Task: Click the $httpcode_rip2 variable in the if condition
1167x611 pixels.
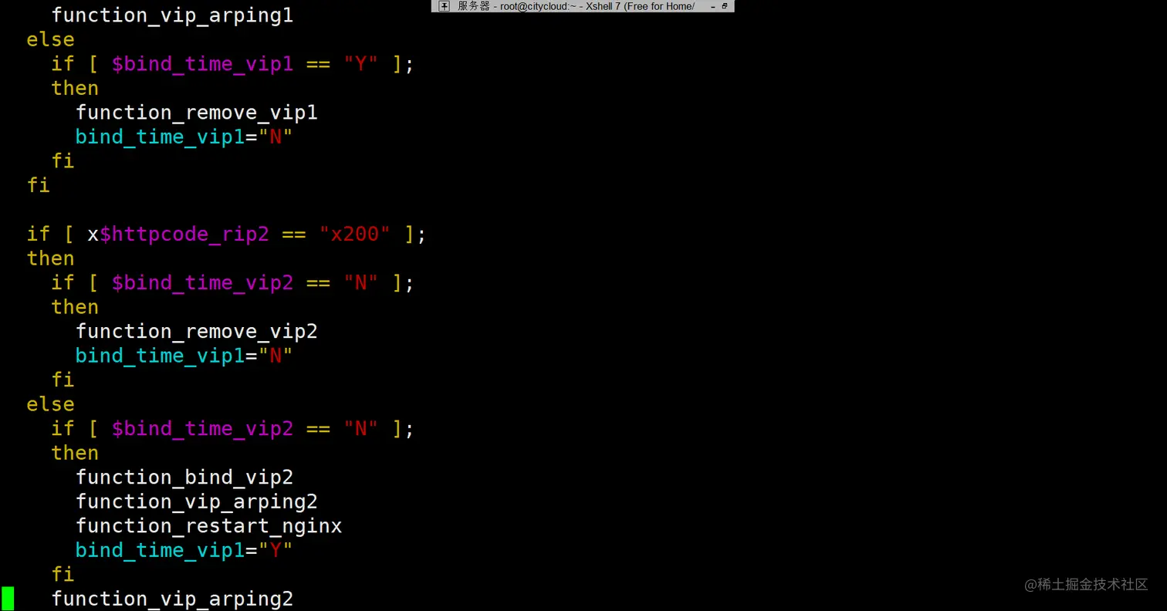Action: pos(184,235)
